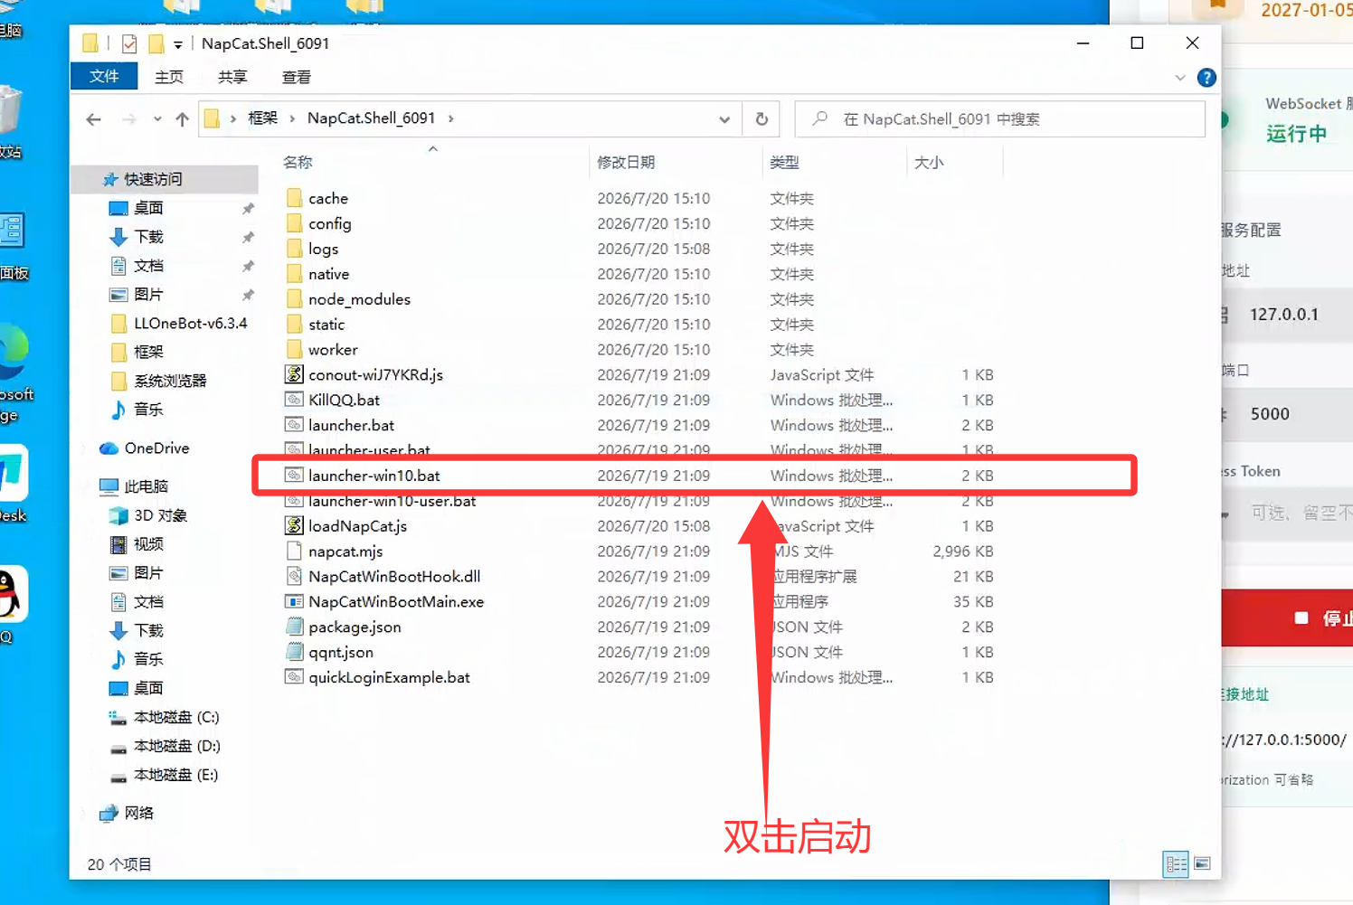
Task: Open the logs folder
Action: pos(323,249)
